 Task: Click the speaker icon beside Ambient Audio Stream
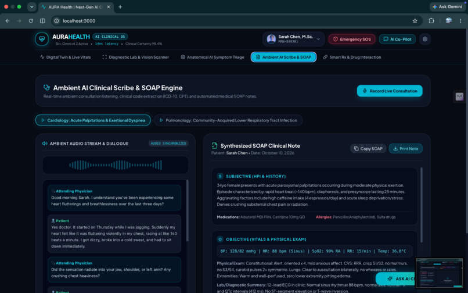click(x=45, y=144)
